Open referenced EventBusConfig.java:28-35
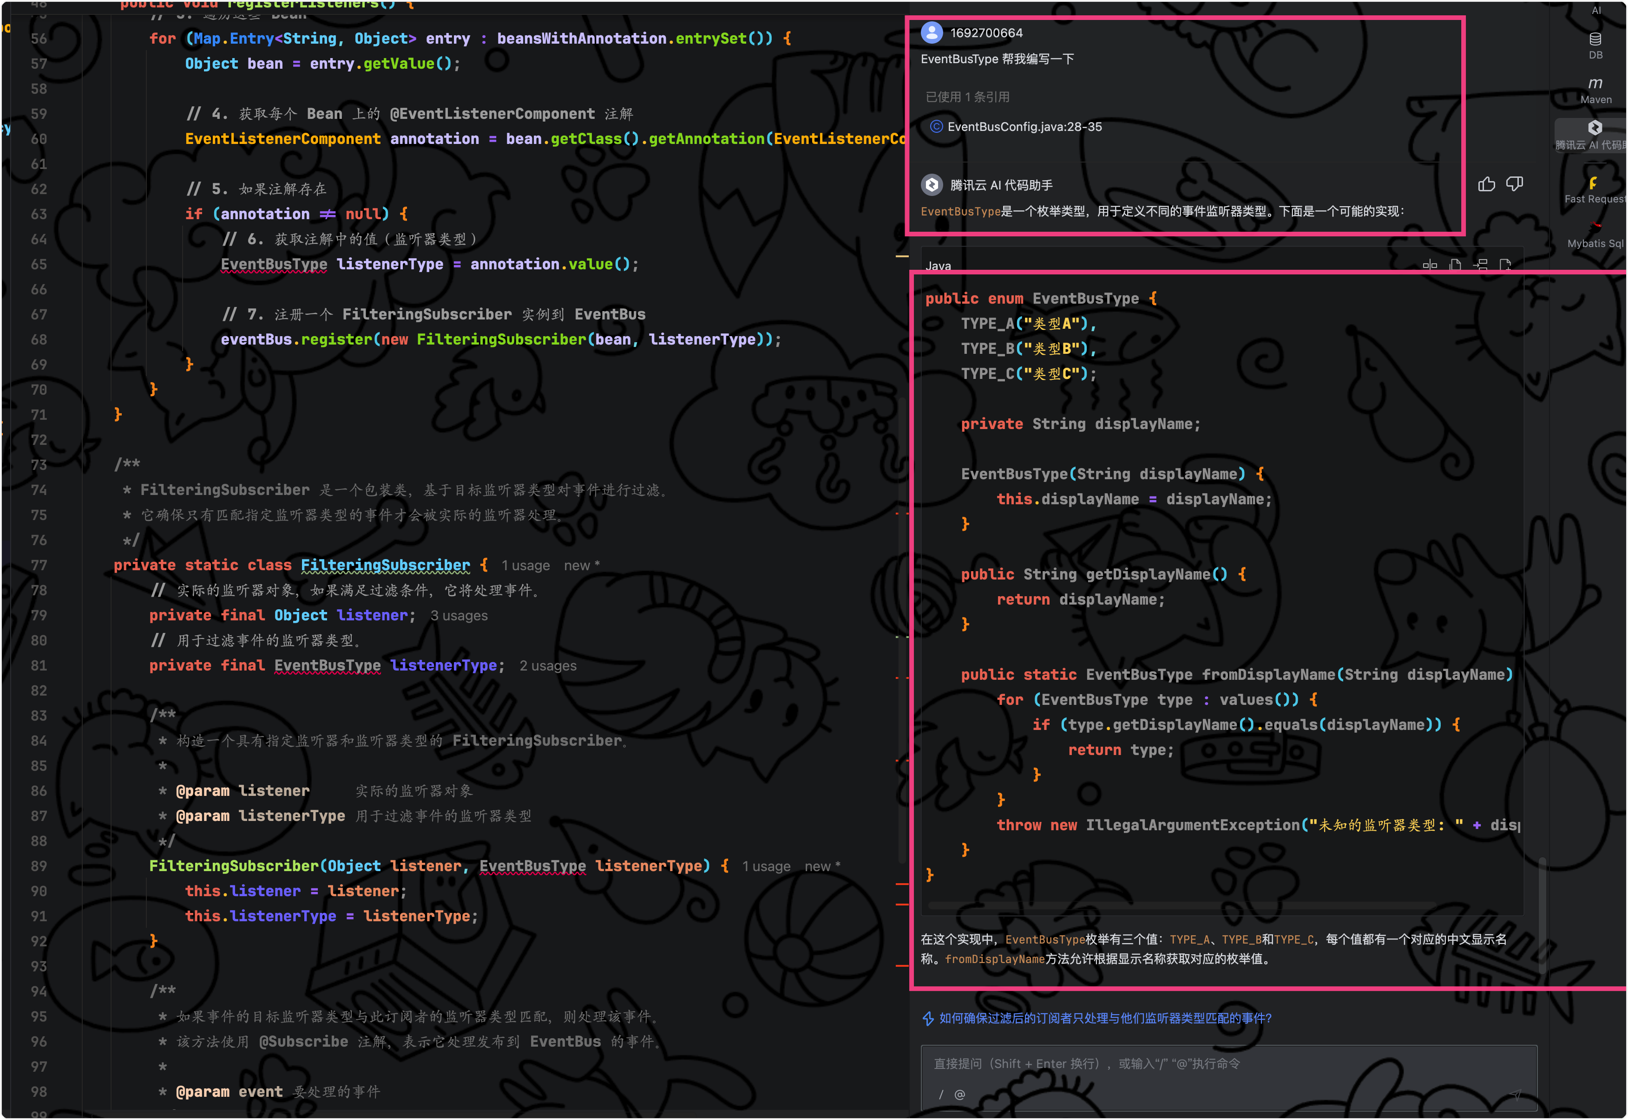 click(x=1024, y=127)
